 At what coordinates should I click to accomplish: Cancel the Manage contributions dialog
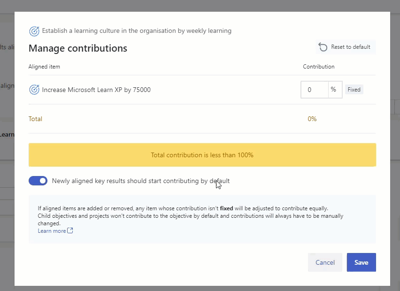pyautogui.click(x=325, y=262)
